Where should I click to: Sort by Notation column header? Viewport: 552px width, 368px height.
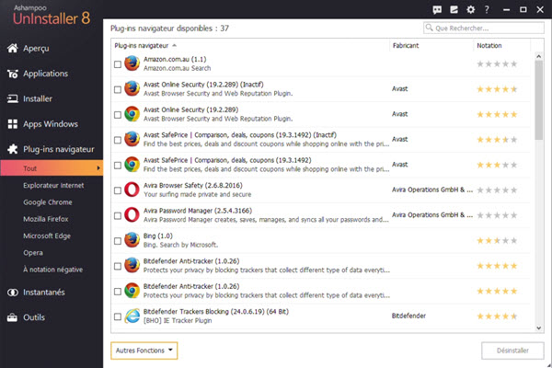coord(489,45)
